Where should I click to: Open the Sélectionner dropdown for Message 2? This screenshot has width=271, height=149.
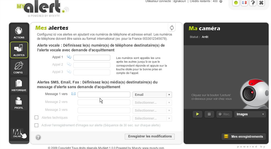152,103
